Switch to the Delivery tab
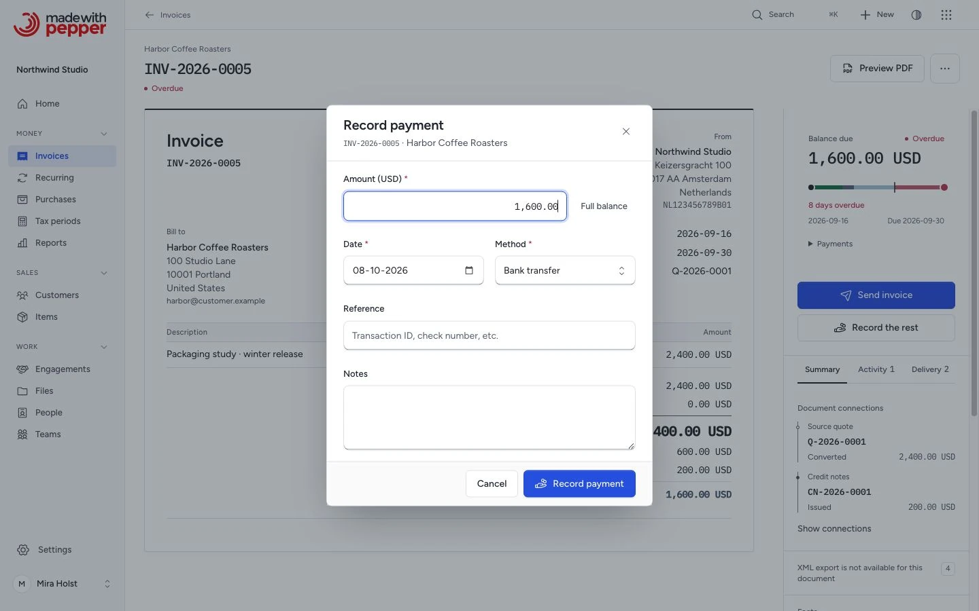 point(930,370)
